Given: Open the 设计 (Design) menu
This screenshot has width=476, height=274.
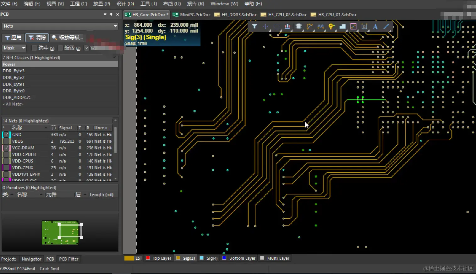Looking at the screenshot, I should coord(125,4).
